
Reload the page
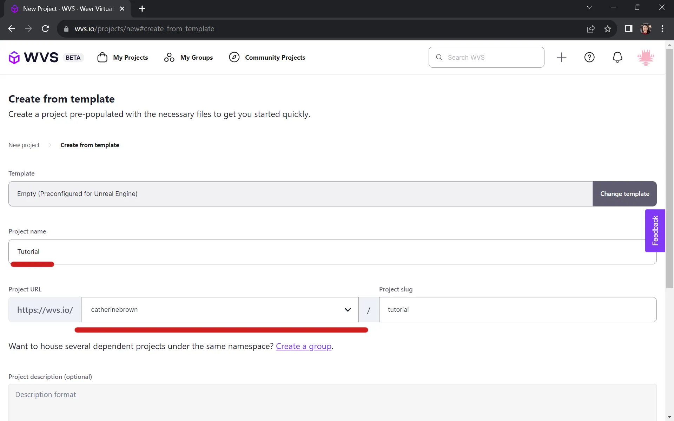(45, 29)
